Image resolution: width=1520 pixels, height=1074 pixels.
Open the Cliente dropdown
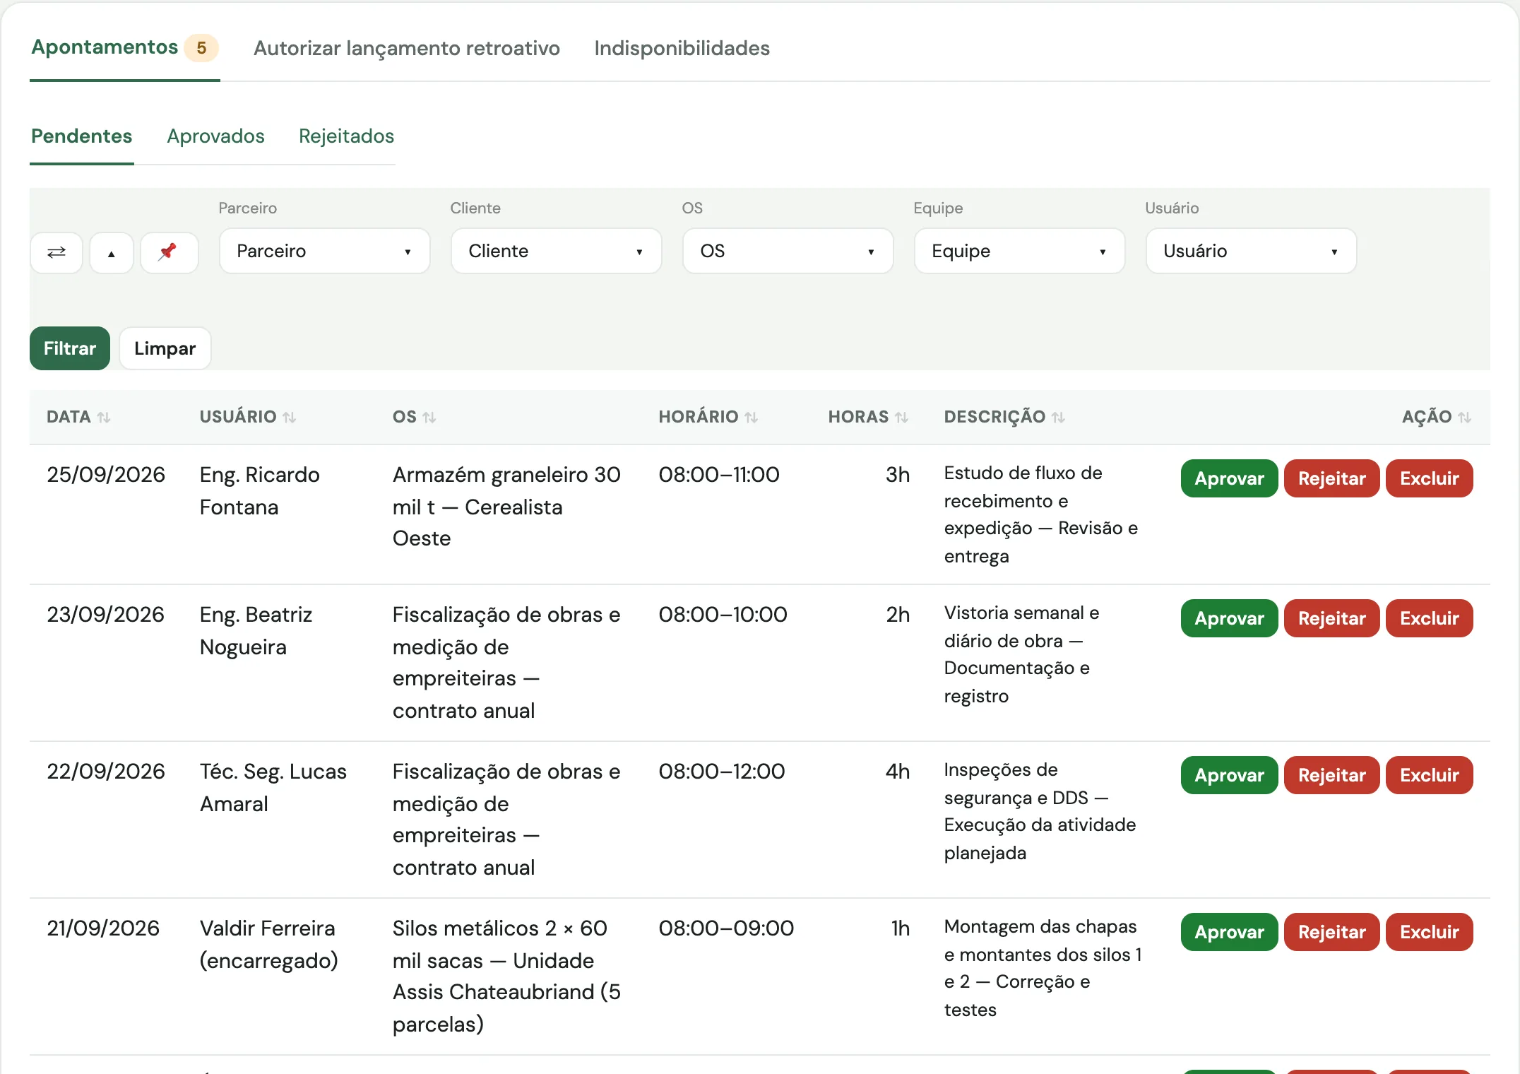pyautogui.click(x=557, y=251)
